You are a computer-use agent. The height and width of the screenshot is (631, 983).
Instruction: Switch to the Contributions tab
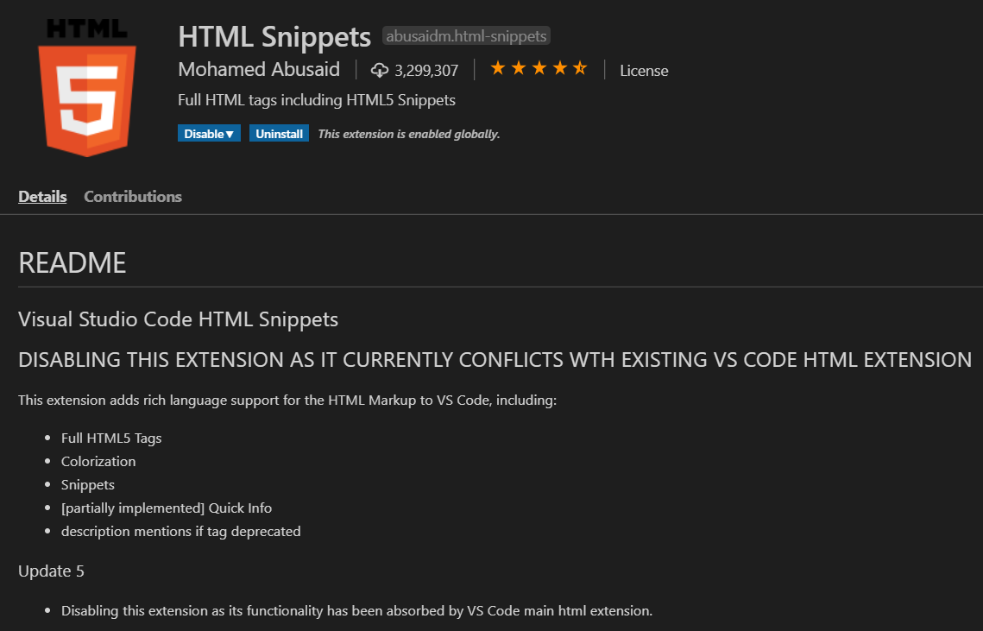tap(133, 197)
